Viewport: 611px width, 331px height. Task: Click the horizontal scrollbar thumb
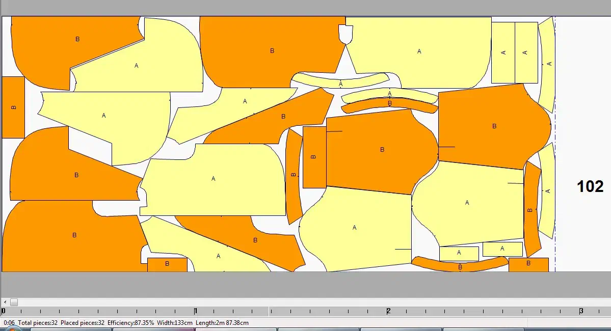click(14, 302)
